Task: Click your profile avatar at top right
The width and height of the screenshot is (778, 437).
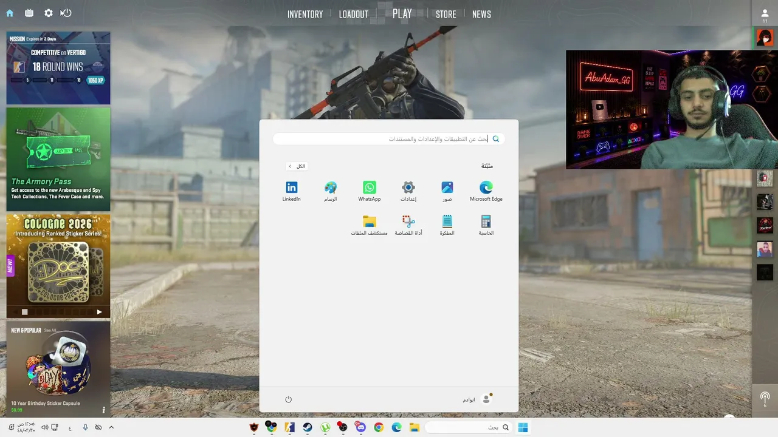Action: pos(765,38)
